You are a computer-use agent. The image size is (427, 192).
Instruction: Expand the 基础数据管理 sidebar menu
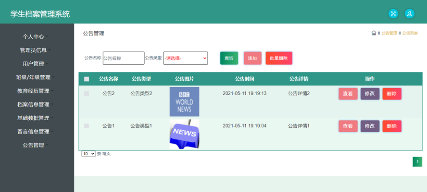(36, 118)
